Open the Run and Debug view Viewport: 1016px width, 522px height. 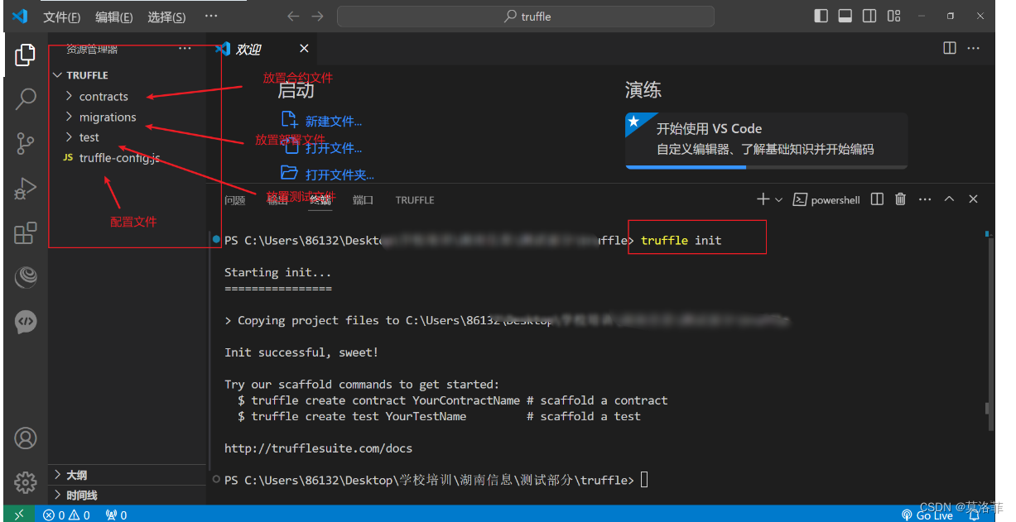(26, 189)
